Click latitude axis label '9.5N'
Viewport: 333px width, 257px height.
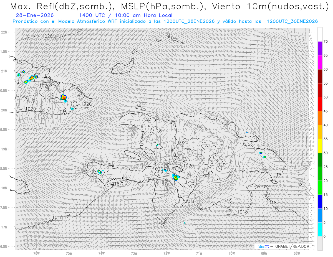click(4, 129)
